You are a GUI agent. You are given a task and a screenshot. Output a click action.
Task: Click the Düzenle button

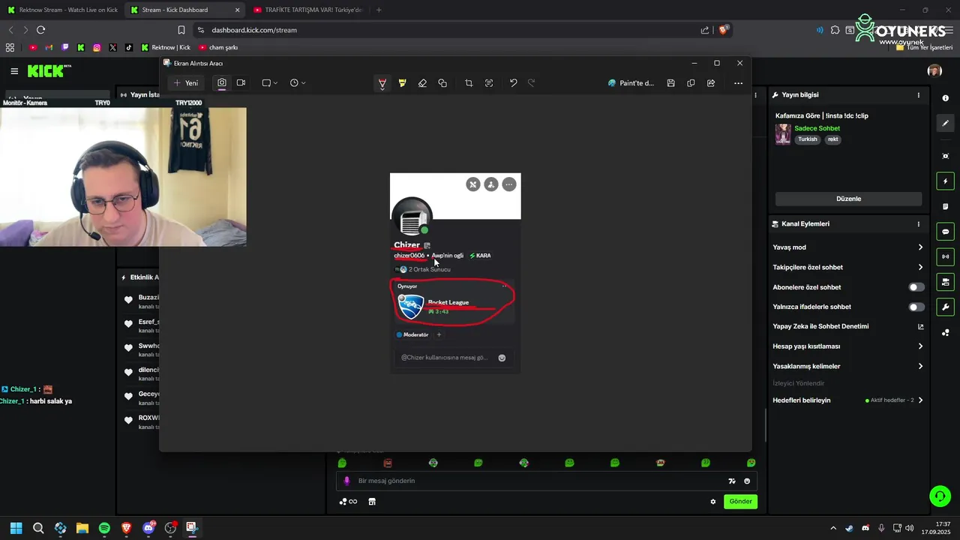pos(848,199)
